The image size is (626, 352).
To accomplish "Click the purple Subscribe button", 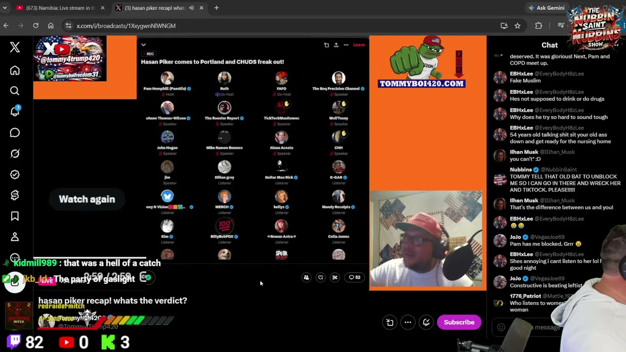I will (459, 322).
